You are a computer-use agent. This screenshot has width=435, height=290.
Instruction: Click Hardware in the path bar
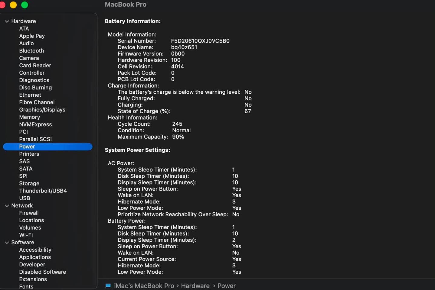[195, 286]
